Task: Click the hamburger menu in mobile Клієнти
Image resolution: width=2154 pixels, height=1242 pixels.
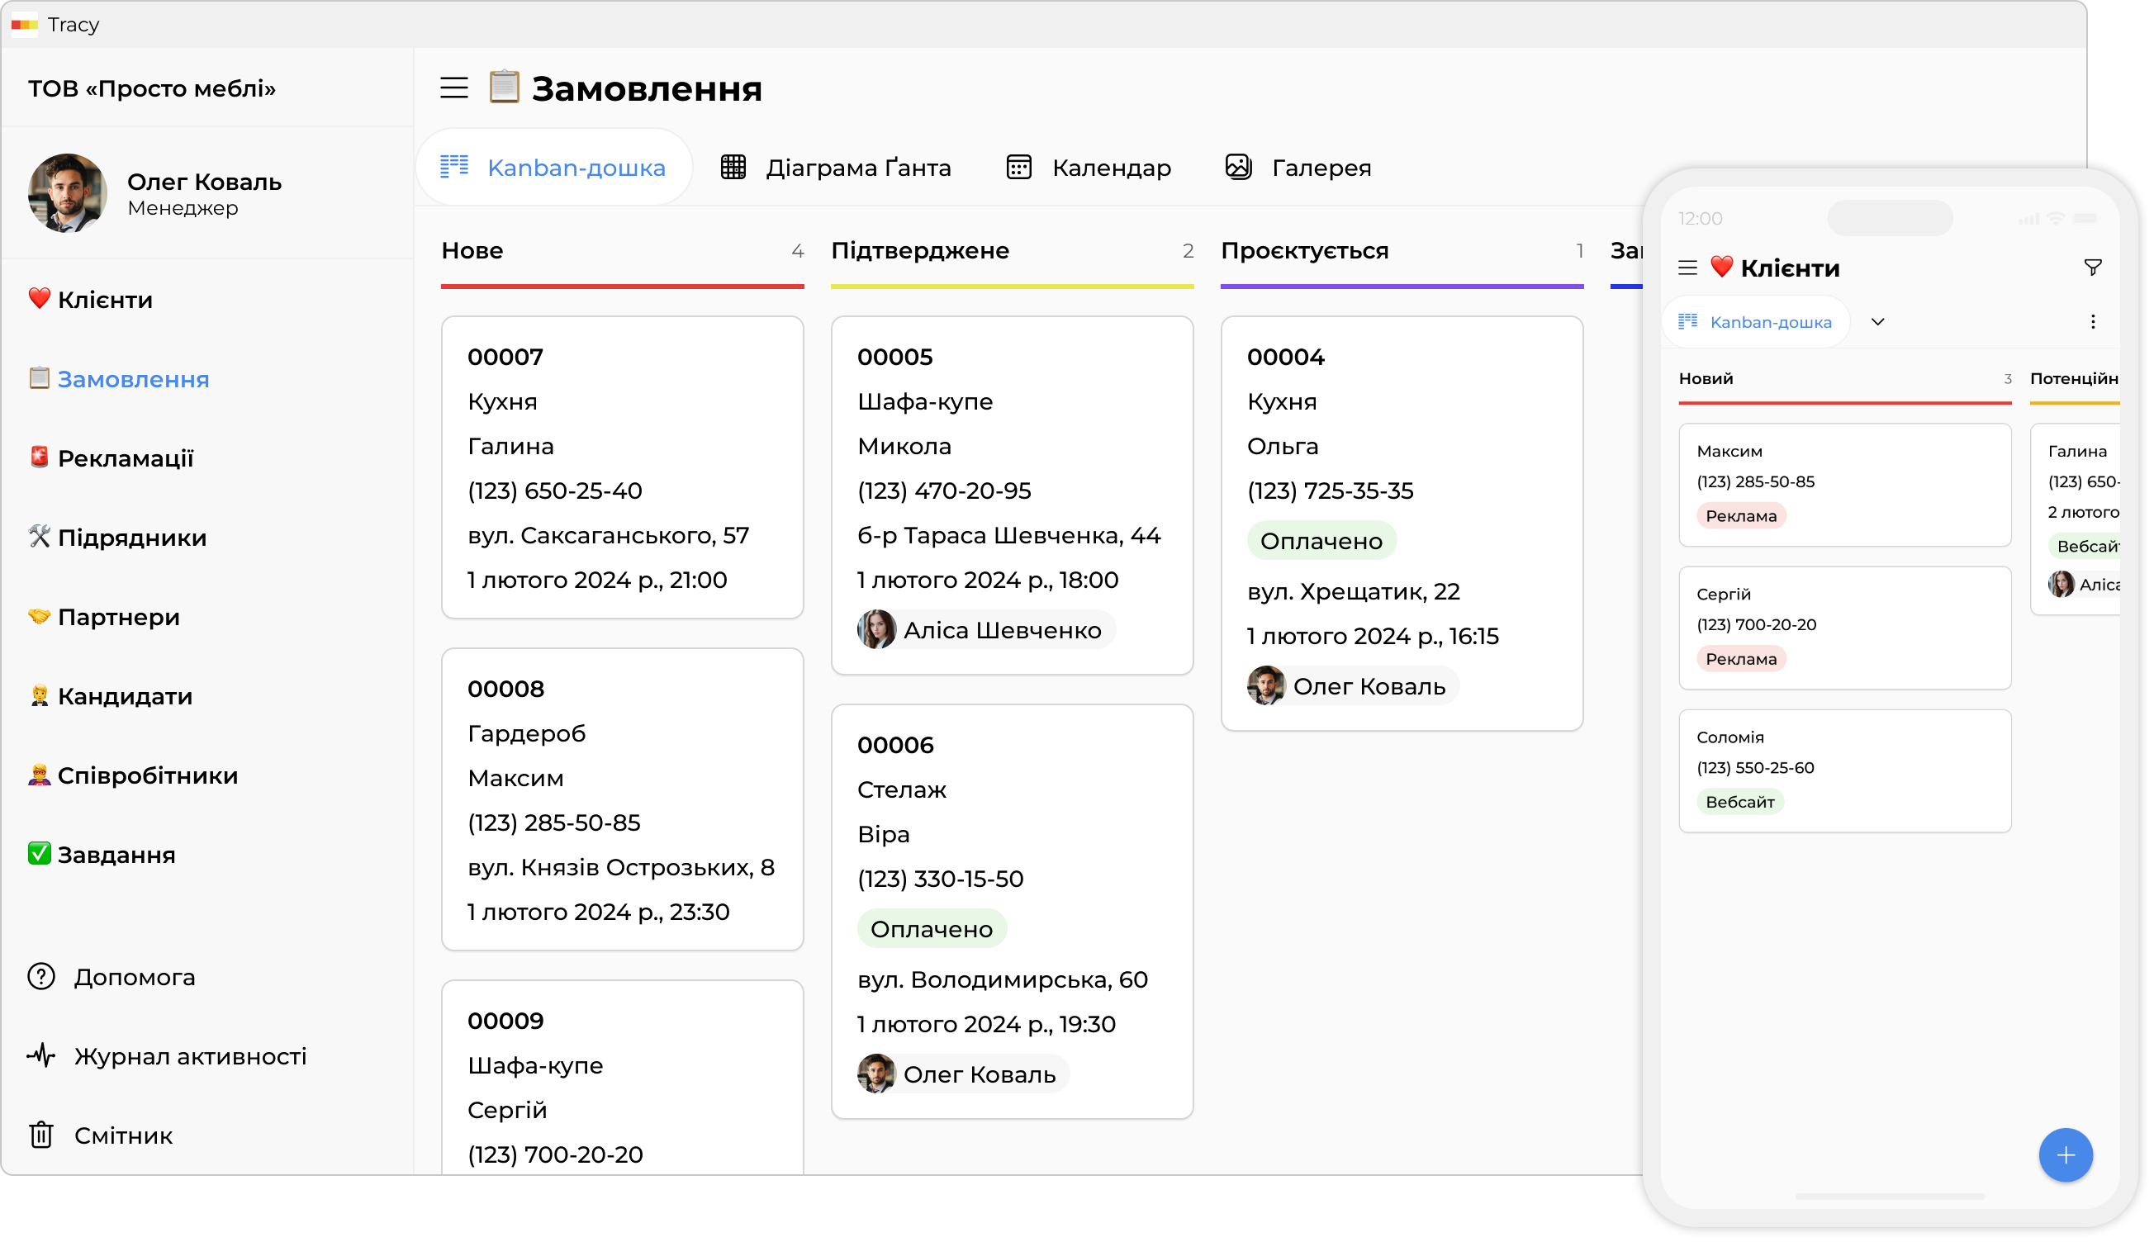Action: pos(1687,268)
